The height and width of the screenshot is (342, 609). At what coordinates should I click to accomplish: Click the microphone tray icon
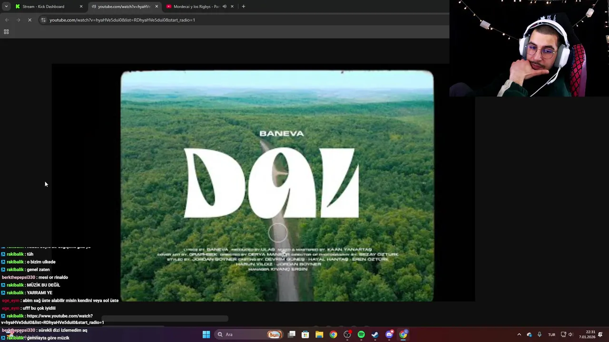click(539, 334)
